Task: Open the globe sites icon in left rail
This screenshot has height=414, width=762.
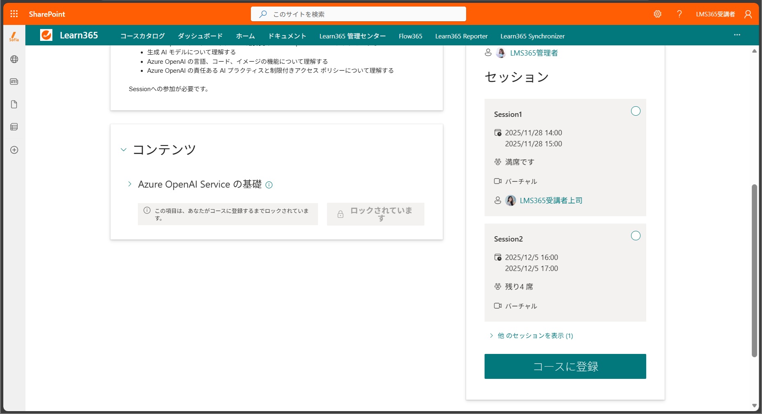Action: 14,59
